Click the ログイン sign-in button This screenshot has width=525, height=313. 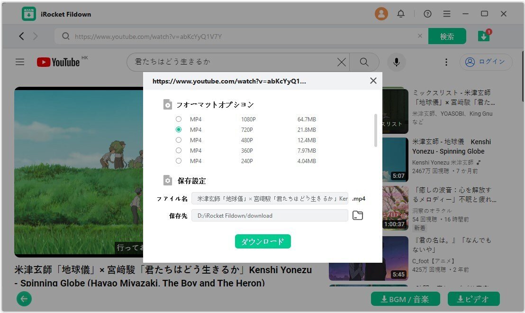[x=486, y=62]
